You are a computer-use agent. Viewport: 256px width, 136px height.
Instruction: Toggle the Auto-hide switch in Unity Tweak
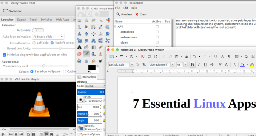coord(38,30)
